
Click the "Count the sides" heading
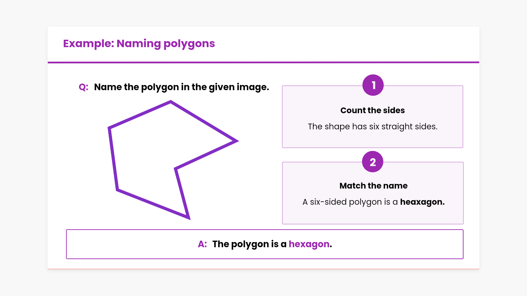(372, 110)
